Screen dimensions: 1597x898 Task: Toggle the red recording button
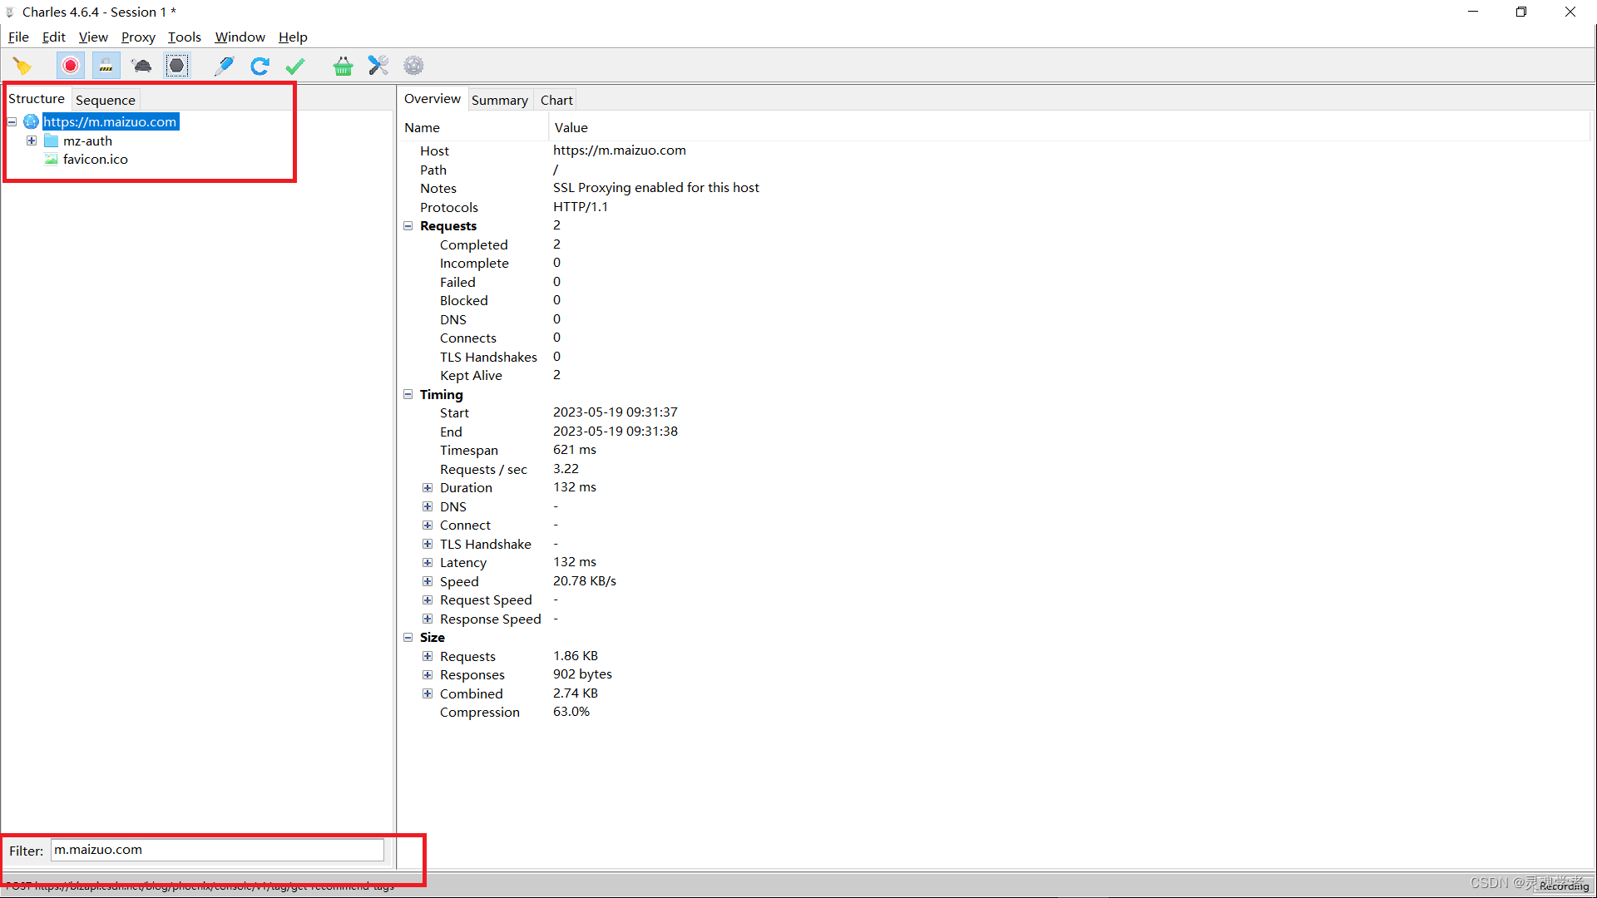(71, 66)
